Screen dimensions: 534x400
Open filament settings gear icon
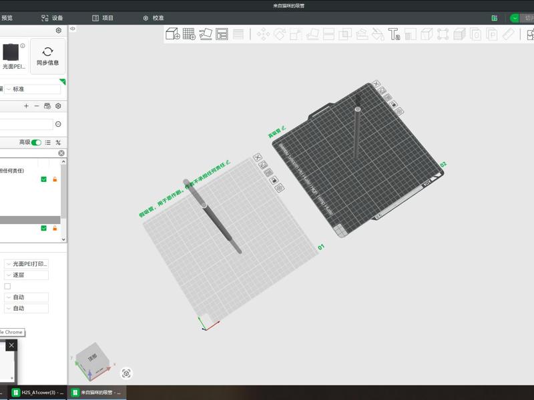(58, 106)
